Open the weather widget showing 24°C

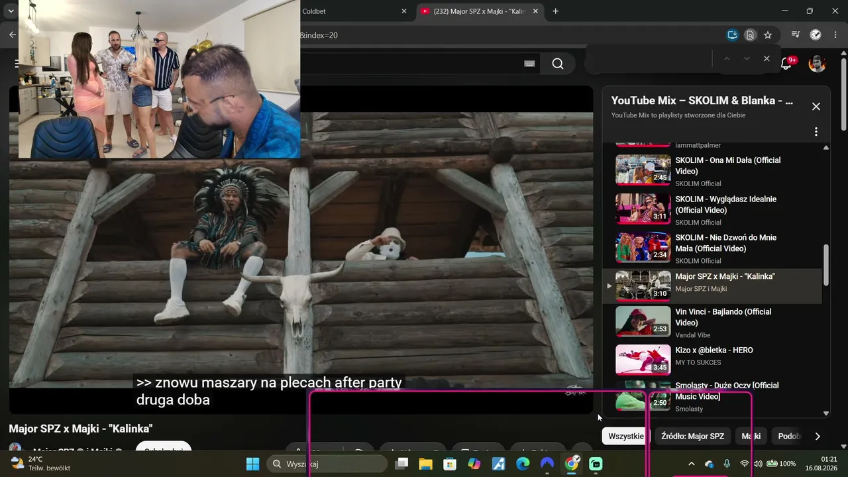(41, 464)
